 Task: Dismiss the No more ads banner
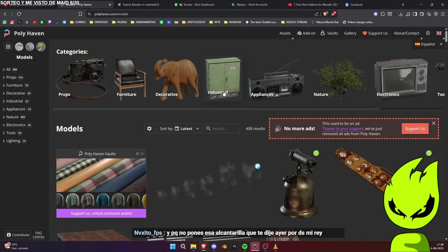[x=434, y=123]
